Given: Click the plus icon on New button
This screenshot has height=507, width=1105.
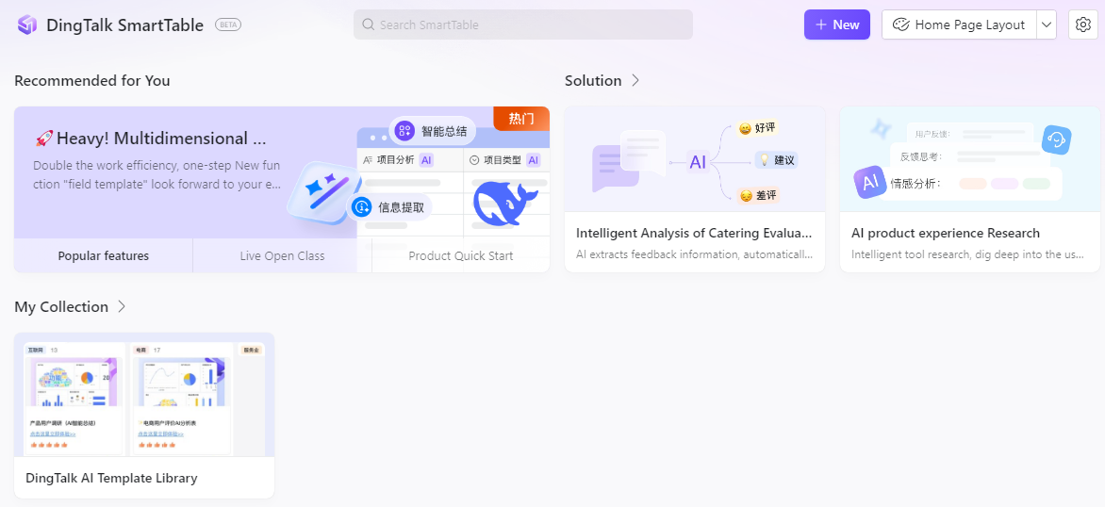Looking at the screenshot, I should point(821,25).
